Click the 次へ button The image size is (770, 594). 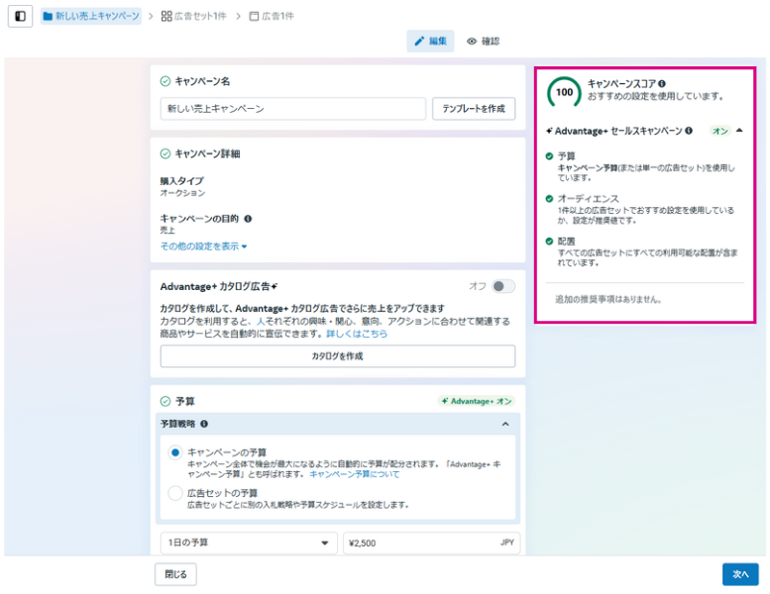click(739, 574)
